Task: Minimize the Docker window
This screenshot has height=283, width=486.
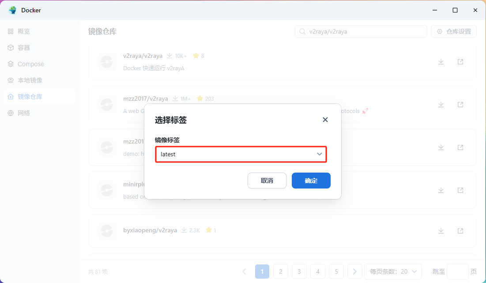Action: tap(435, 10)
